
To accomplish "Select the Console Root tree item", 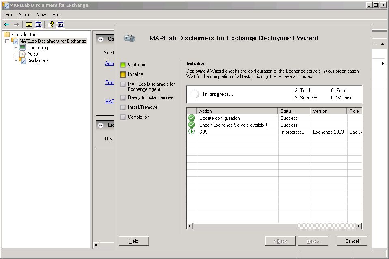I will [x=25, y=35].
